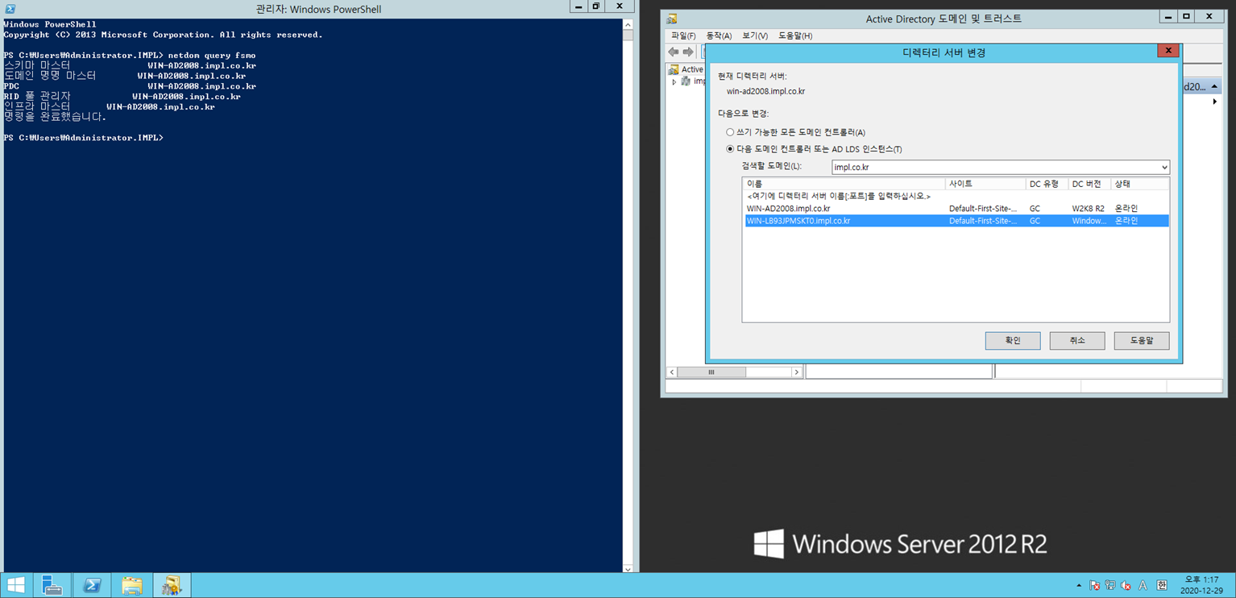Click the network tray icon
The height and width of the screenshot is (598, 1236).
pyautogui.click(x=1110, y=586)
